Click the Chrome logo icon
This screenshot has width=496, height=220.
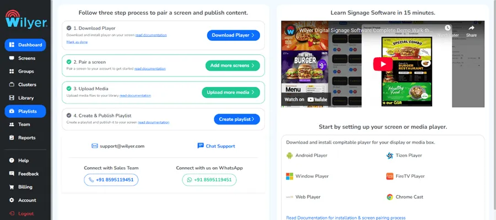tap(390, 197)
